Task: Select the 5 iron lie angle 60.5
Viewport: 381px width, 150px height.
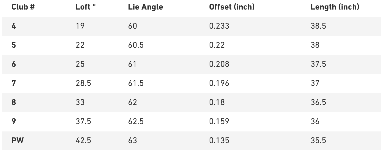Action: click(136, 45)
